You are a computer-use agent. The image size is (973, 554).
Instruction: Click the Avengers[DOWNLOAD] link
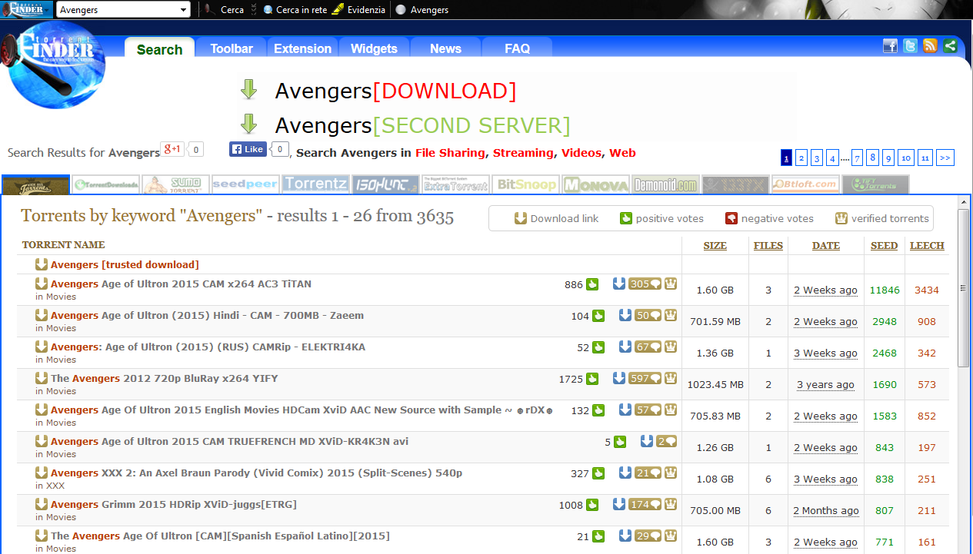coord(395,91)
